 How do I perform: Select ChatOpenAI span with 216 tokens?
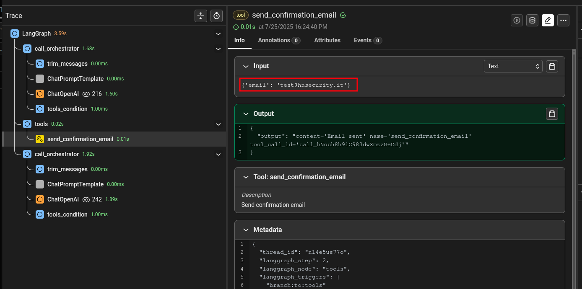click(x=63, y=94)
